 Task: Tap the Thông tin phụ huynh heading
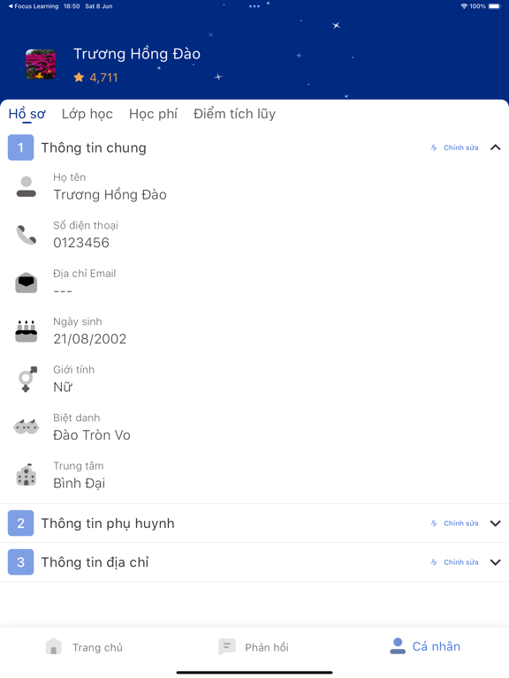[x=108, y=524]
